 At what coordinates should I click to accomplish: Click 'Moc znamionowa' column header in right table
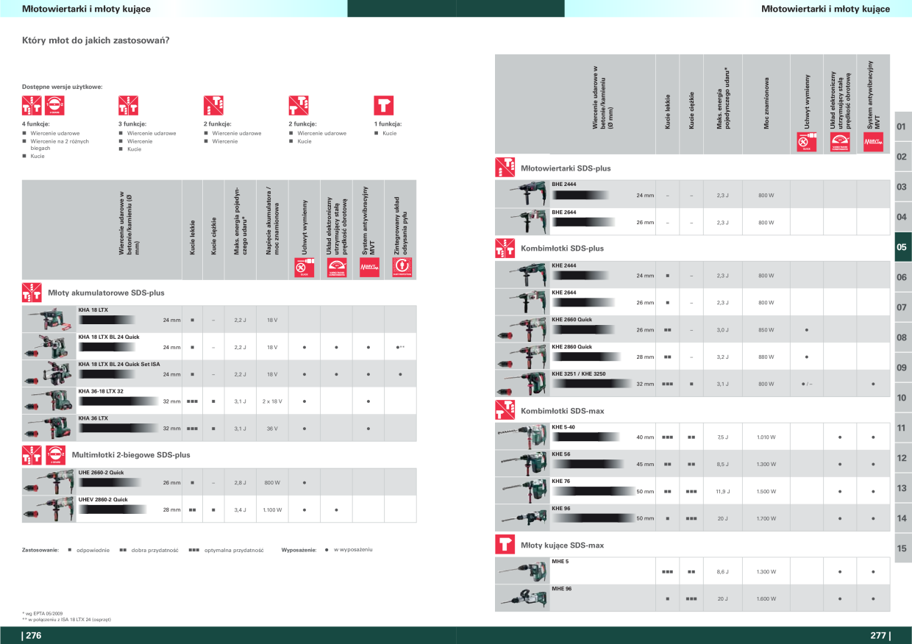pyautogui.click(x=766, y=104)
